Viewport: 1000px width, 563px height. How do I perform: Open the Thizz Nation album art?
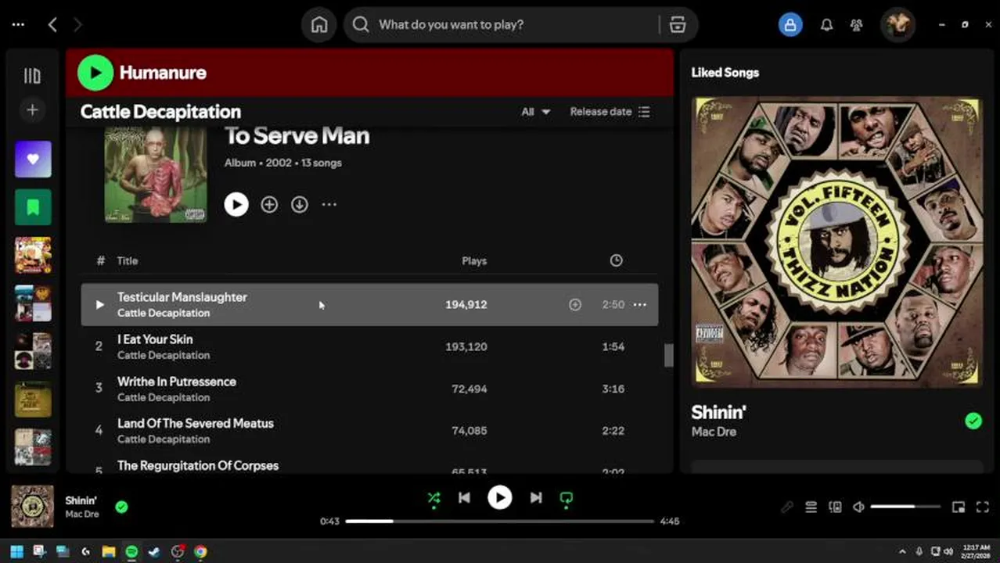[837, 241]
